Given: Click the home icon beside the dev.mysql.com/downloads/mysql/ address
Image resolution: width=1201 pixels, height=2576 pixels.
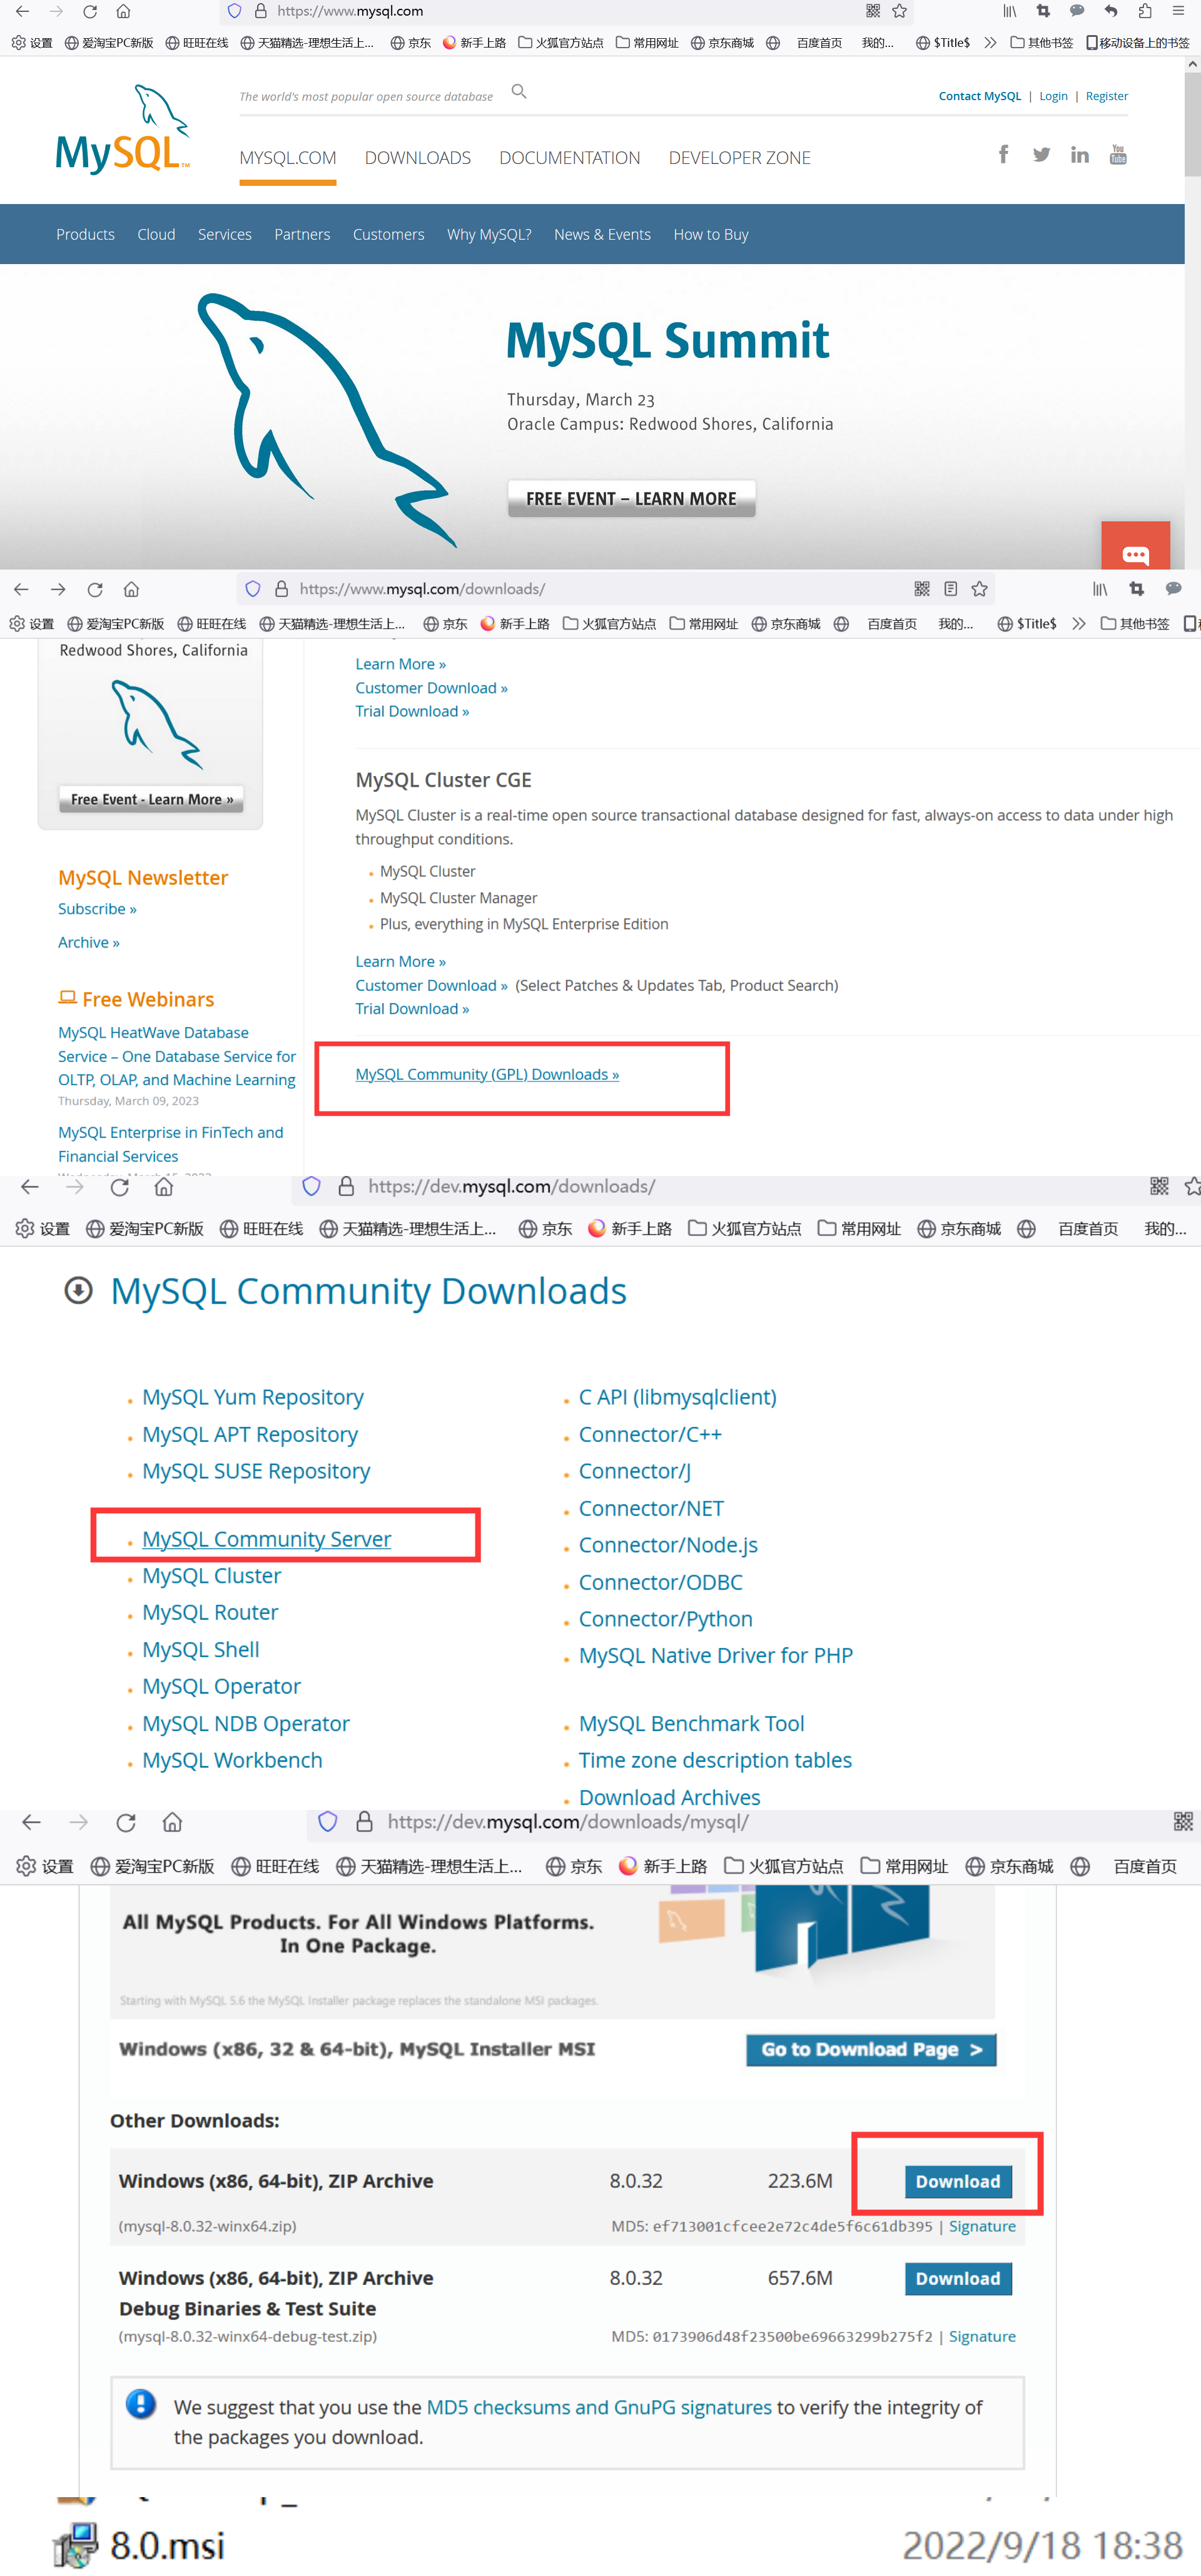Looking at the screenshot, I should tap(172, 1822).
